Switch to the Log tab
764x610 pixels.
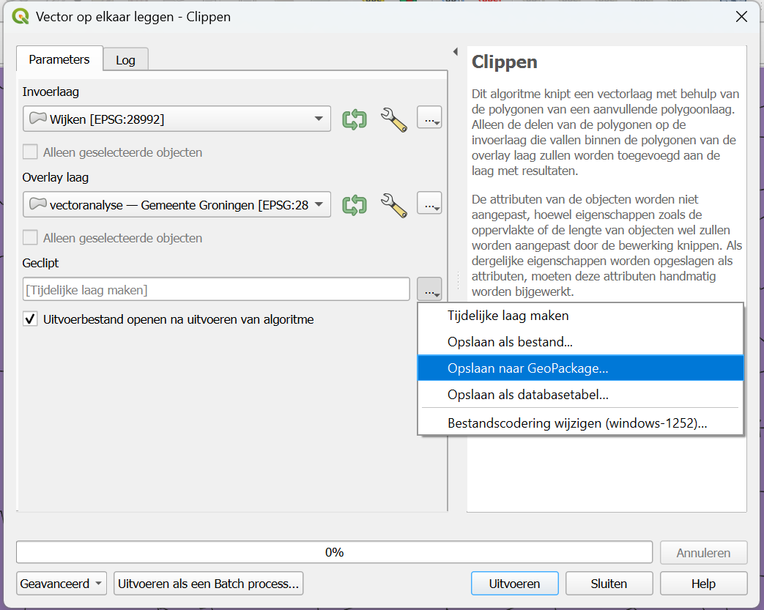coord(125,60)
